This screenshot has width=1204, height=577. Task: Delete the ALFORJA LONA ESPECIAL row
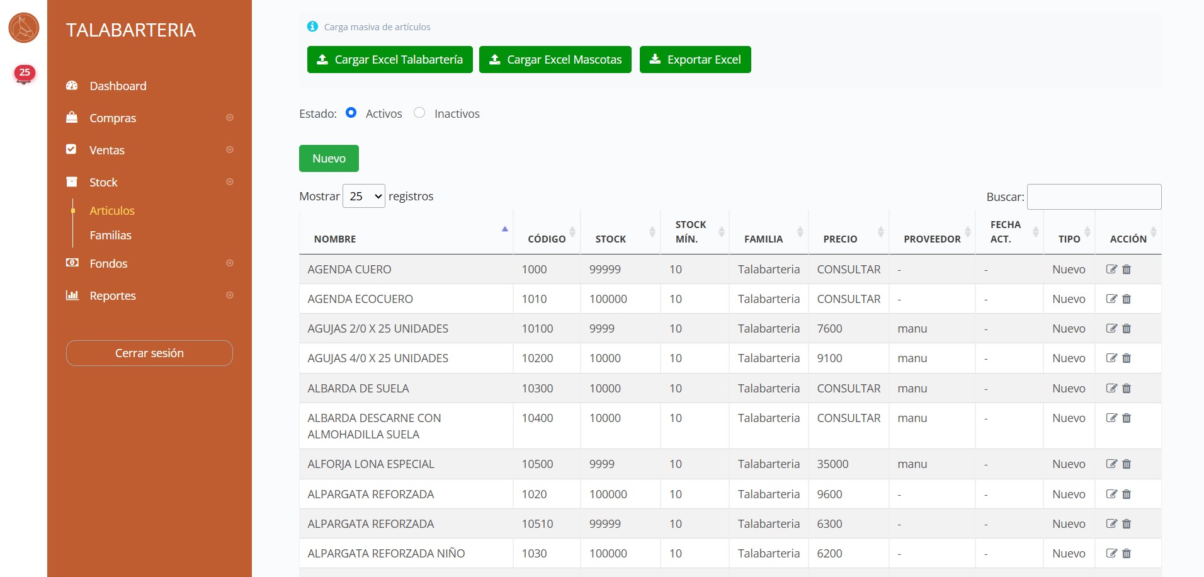coord(1127,464)
